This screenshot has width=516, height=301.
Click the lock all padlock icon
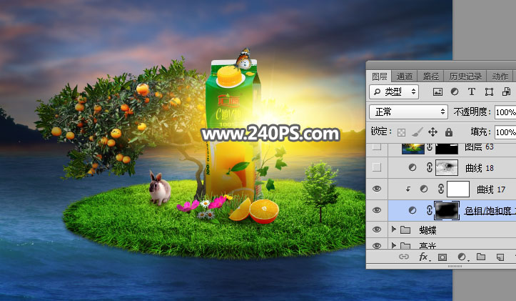pyautogui.click(x=448, y=132)
